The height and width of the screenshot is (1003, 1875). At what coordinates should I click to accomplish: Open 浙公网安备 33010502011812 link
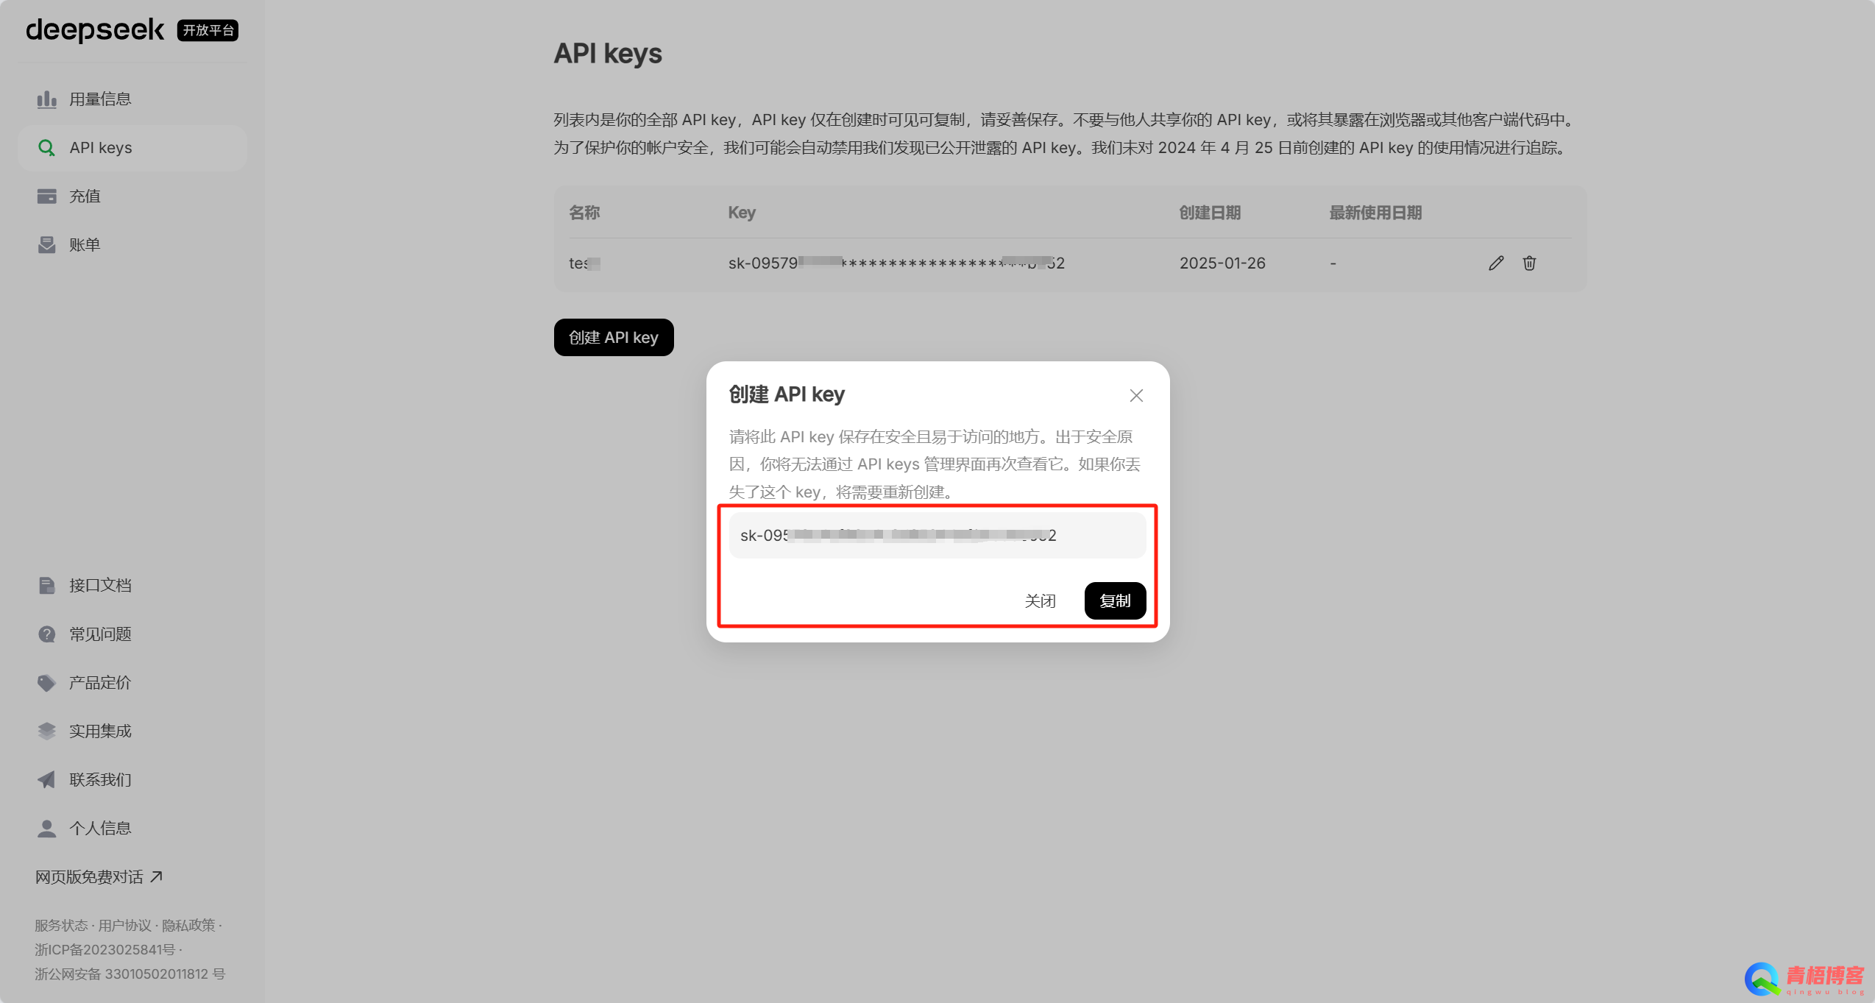pyautogui.click(x=130, y=974)
